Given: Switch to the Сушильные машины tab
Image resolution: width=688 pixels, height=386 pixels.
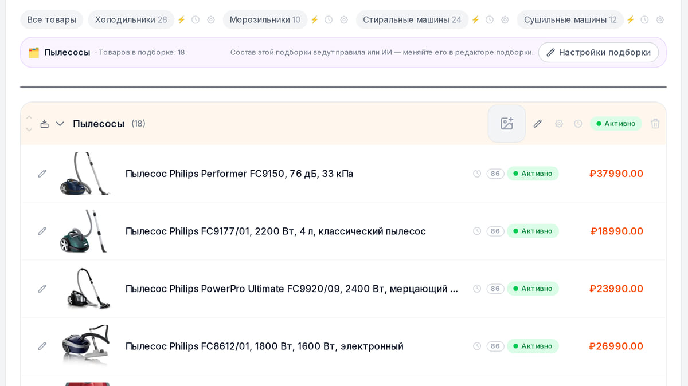Looking at the screenshot, I should click(570, 19).
